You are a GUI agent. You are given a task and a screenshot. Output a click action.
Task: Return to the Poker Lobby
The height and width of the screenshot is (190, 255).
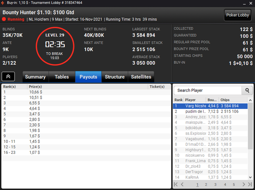click(238, 15)
